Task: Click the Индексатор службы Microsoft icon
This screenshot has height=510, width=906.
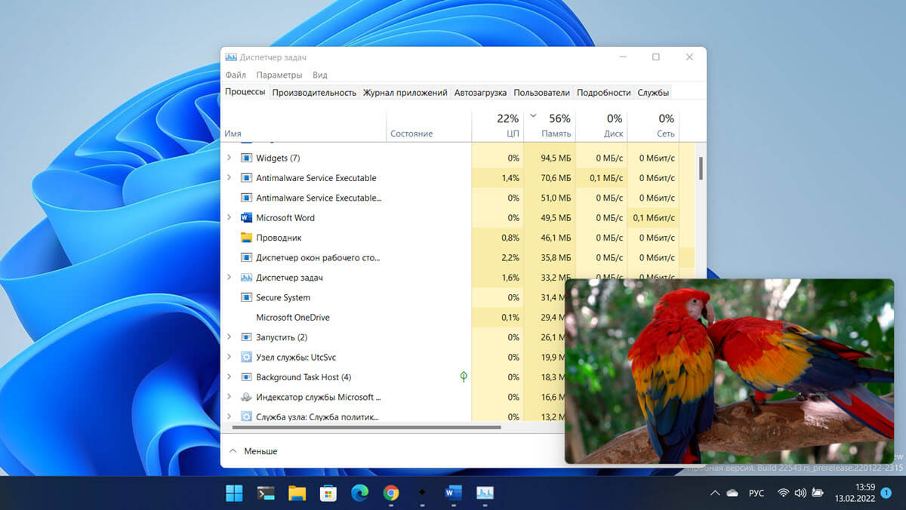Action: click(x=246, y=398)
